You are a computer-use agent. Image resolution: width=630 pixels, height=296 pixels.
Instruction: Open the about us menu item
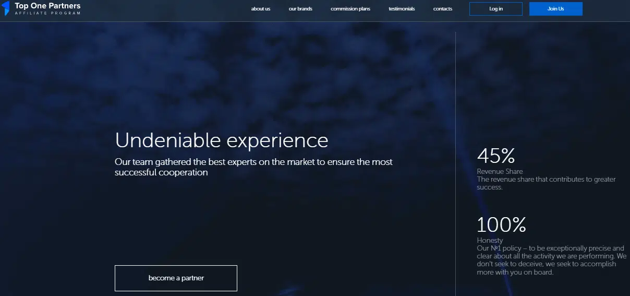click(261, 9)
